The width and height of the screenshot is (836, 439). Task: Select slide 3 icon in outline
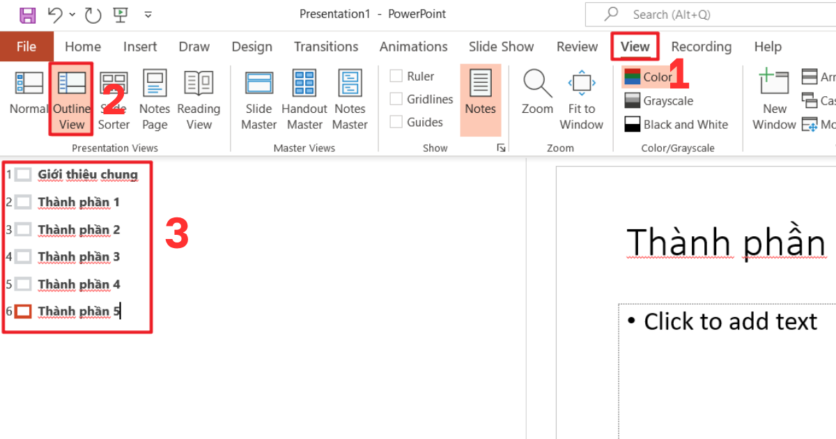tap(23, 229)
